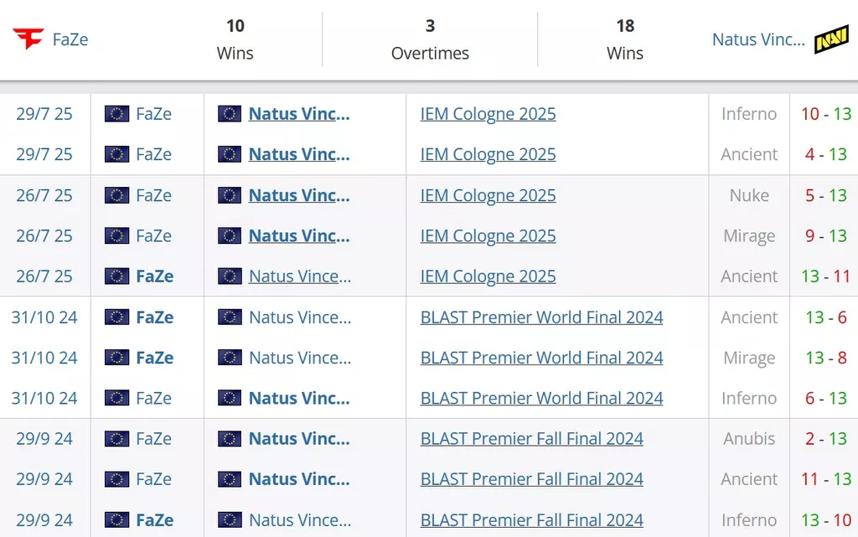Screen dimensions: 858x537
Task: Click the 10 Wins stat for FaZe
Action: tap(235, 39)
